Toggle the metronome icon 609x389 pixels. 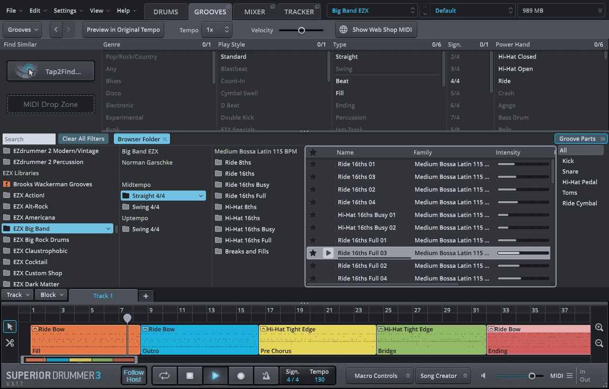(x=266, y=375)
